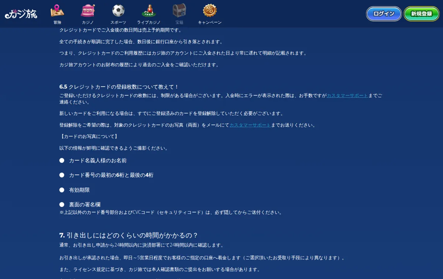Click the line 以下の情報が鮮明に確認できるようご撮影ください。
Image resolution: width=443 pixels, height=279 pixels.
pyautogui.click(x=114, y=148)
